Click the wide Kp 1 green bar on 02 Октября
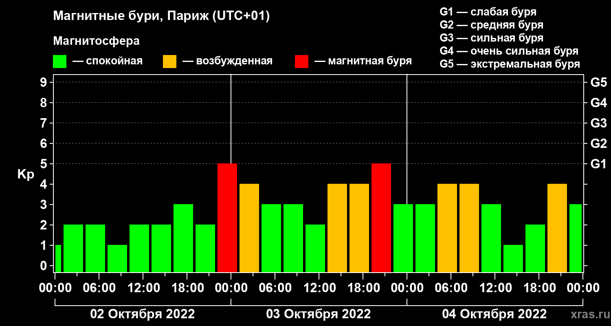 coord(117,259)
